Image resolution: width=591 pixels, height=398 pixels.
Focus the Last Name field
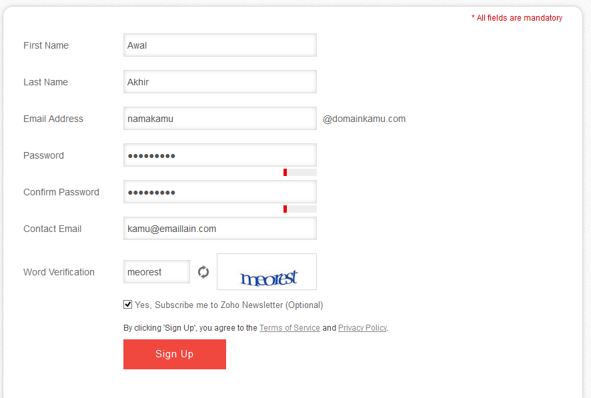click(219, 82)
